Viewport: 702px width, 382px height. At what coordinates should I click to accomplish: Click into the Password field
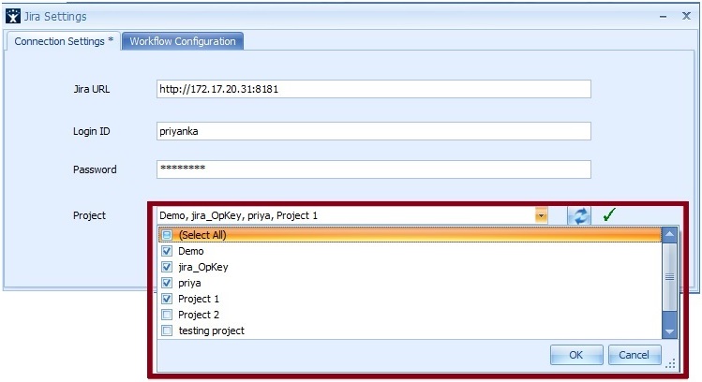(374, 169)
